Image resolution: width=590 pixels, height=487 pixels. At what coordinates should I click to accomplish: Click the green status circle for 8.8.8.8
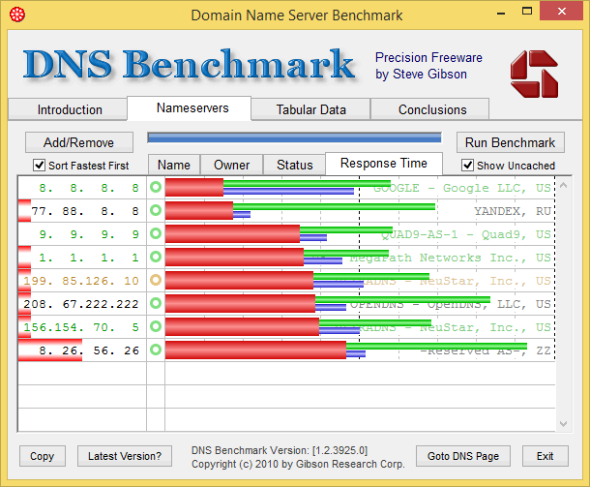[x=155, y=187]
